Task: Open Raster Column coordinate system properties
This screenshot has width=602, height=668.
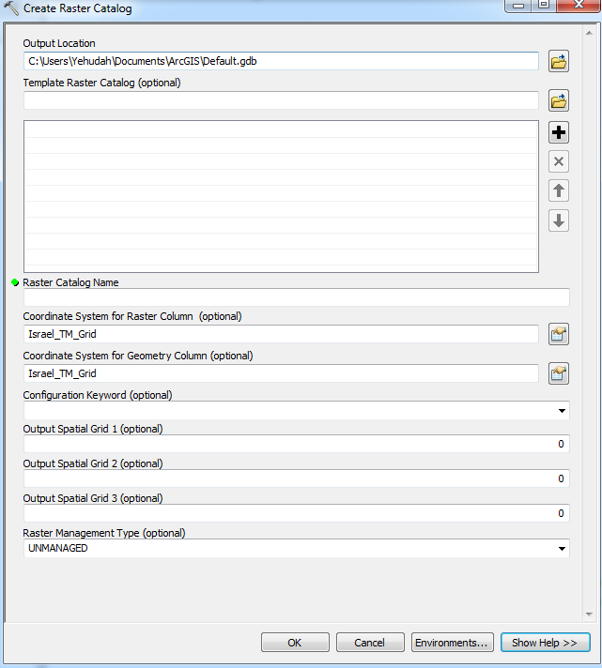Action: coord(559,334)
